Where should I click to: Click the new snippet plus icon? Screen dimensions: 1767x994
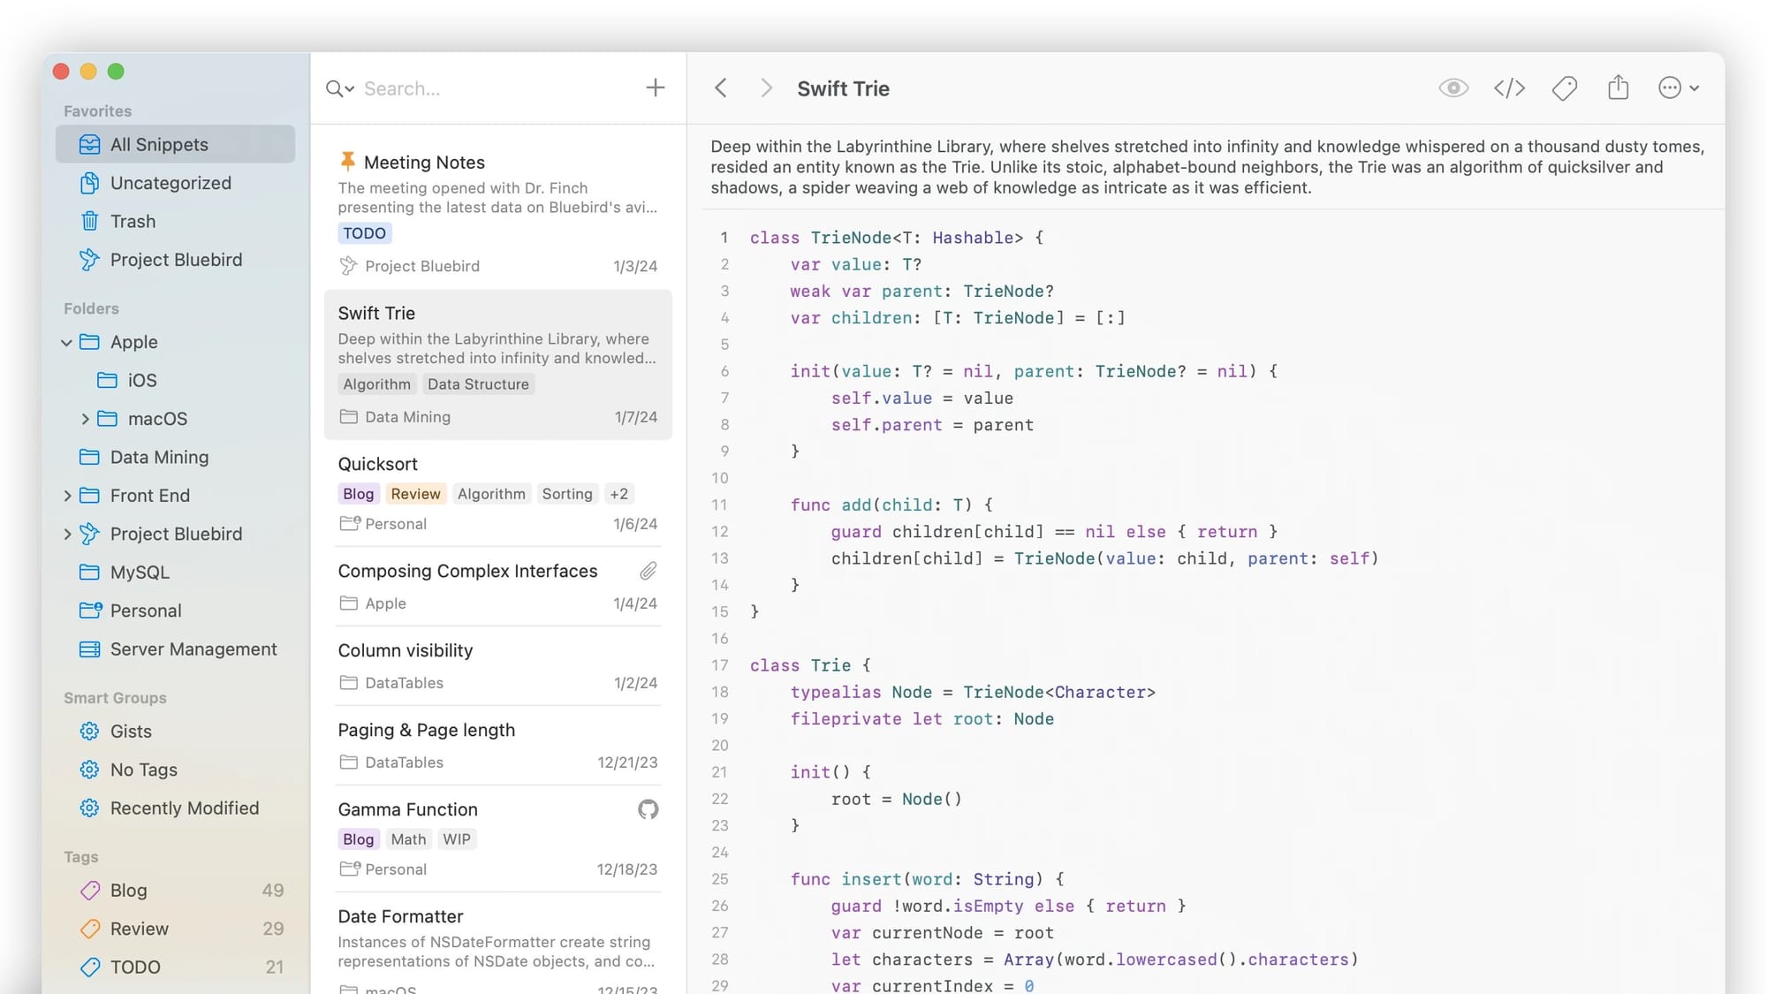pyautogui.click(x=654, y=87)
